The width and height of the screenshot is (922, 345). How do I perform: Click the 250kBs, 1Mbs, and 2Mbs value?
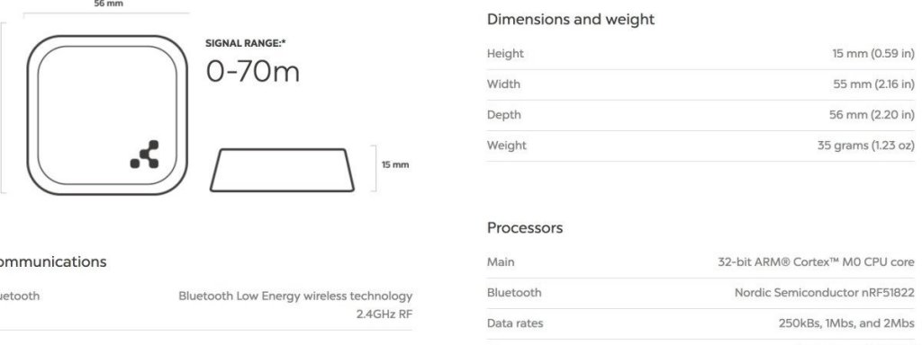[x=846, y=323]
